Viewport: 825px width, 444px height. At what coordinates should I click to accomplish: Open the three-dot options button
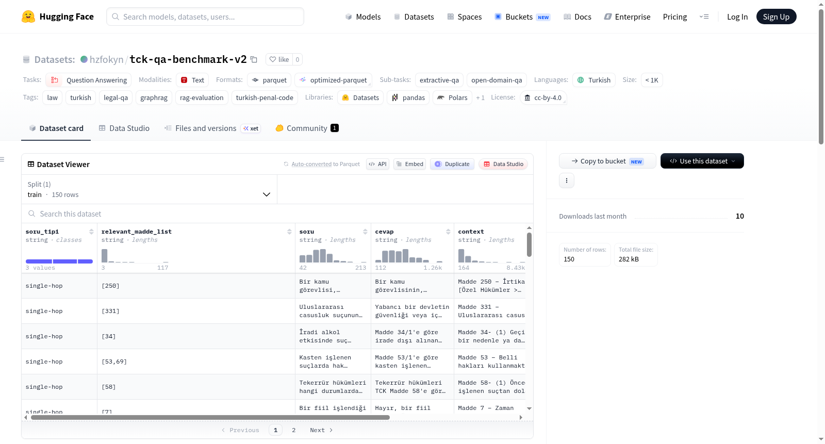coord(567,180)
